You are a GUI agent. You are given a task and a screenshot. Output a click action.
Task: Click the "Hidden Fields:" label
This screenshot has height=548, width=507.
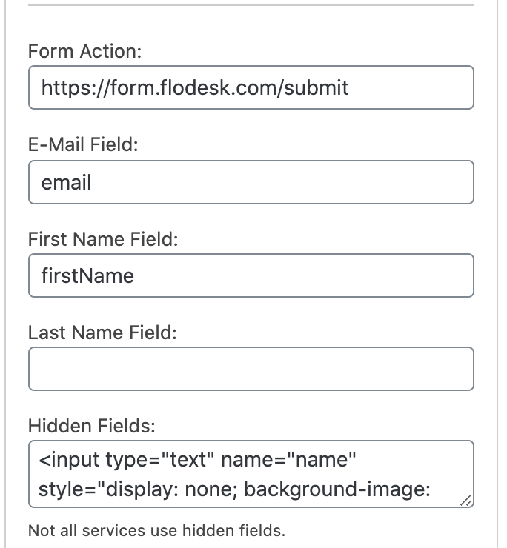(91, 426)
